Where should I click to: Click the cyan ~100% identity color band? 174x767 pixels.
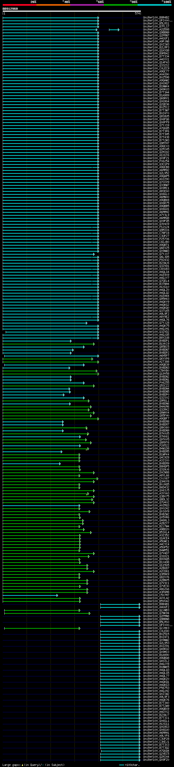(x=154, y=5)
